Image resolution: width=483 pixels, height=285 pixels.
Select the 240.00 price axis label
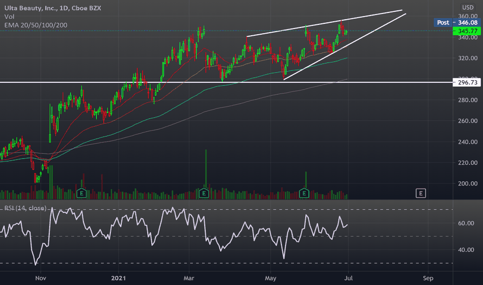tap(467, 142)
